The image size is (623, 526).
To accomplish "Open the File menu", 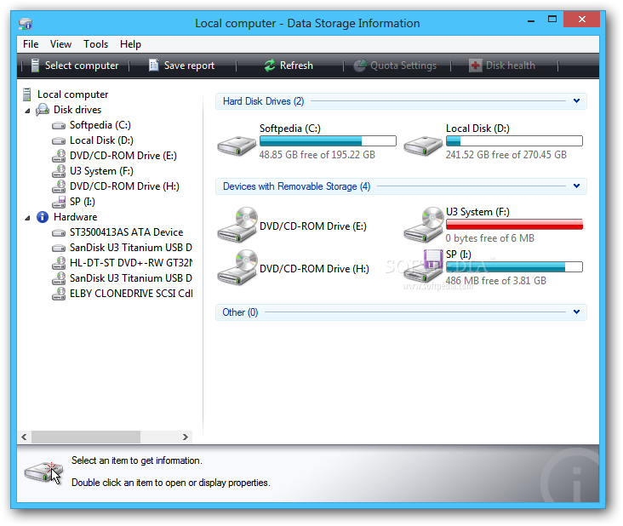I will (31, 44).
